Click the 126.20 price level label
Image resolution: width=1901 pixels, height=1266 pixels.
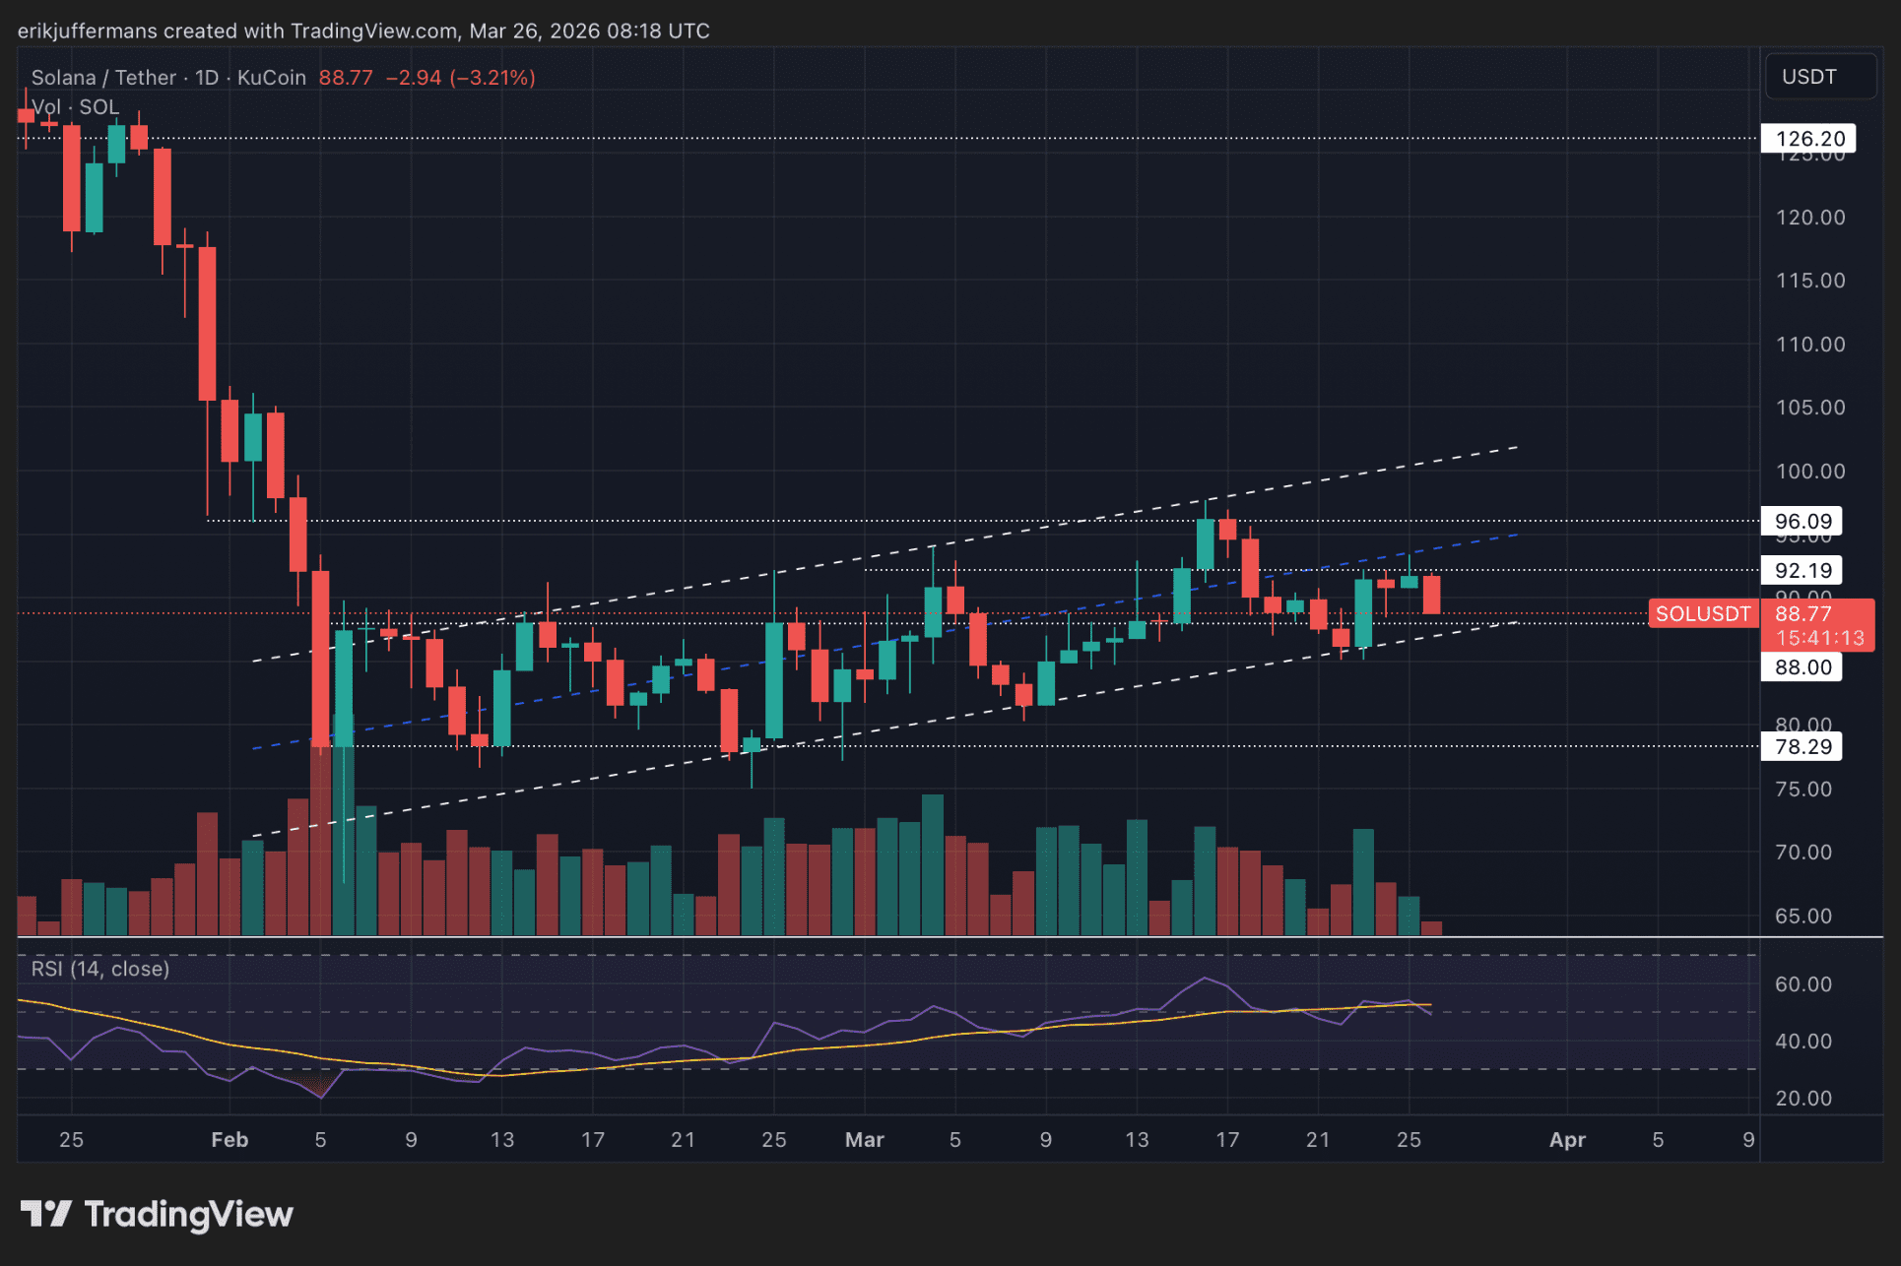1808,139
